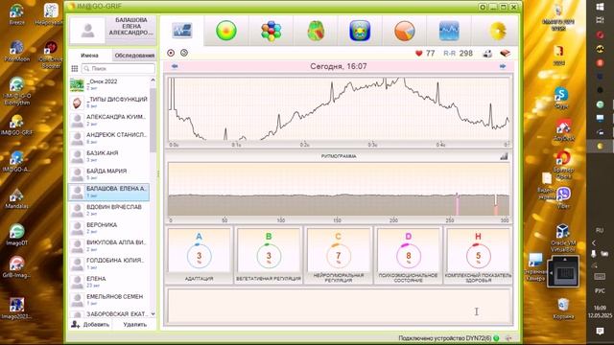Click the green device connection status dot
Image resolution: width=614 pixels, height=345 pixels.
pyautogui.click(x=496, y=338)
